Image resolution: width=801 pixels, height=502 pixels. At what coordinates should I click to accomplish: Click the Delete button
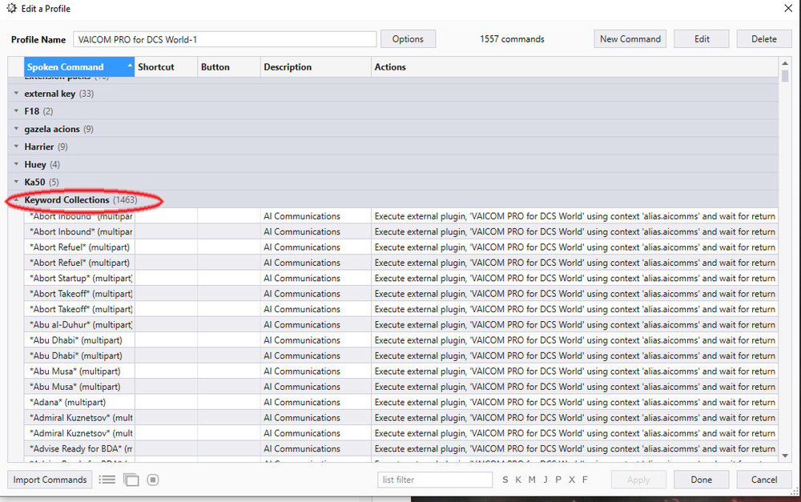click(763, 38)
